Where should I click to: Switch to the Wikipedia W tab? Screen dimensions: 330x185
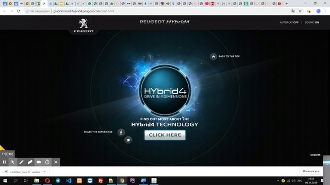[x=21, y=4]
